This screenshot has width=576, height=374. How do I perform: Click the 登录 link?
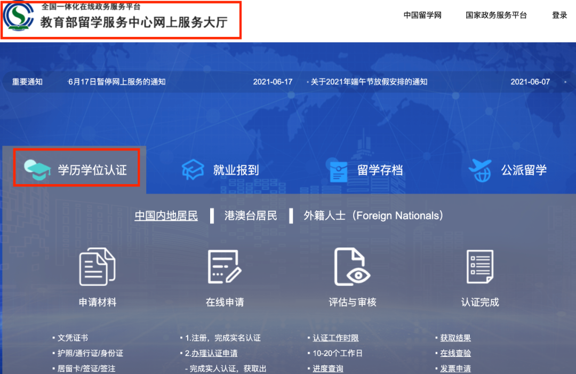(x=559, y=15)
